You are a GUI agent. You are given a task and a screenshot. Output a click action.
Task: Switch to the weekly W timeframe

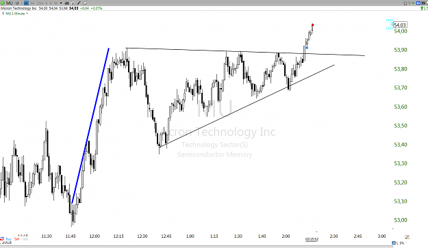[x=55, y=3]
